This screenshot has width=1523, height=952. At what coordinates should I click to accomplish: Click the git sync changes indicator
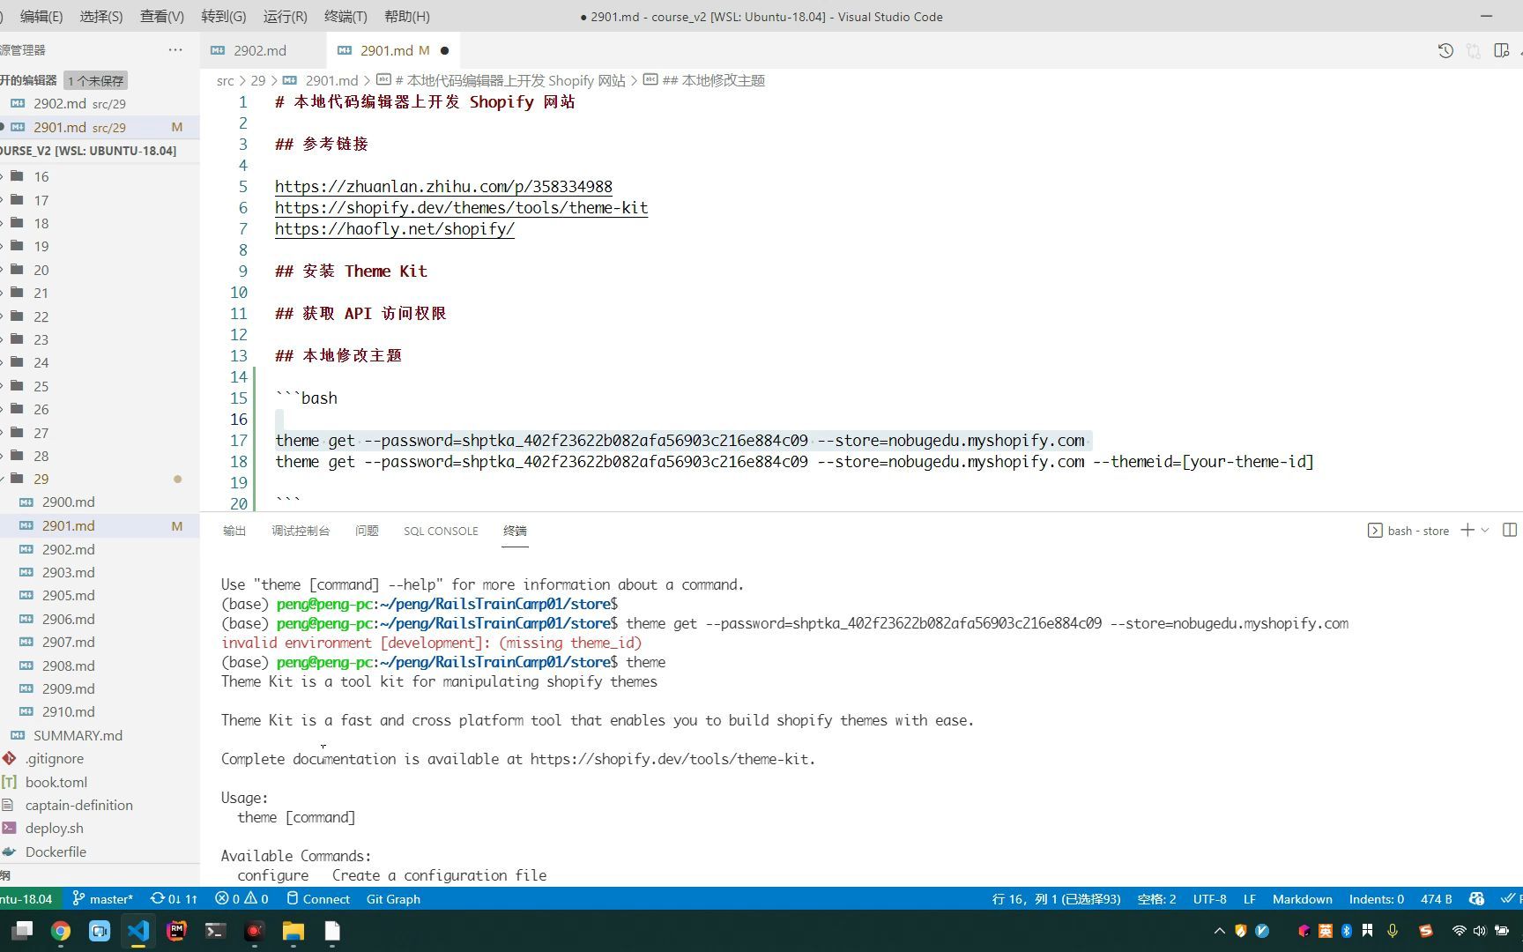click(174, 899)
